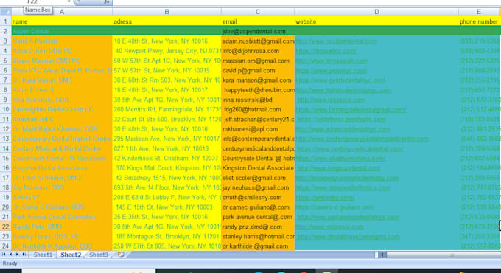
Task: Go to the first sheet with navigation arrow
Action: pos(4,255)
